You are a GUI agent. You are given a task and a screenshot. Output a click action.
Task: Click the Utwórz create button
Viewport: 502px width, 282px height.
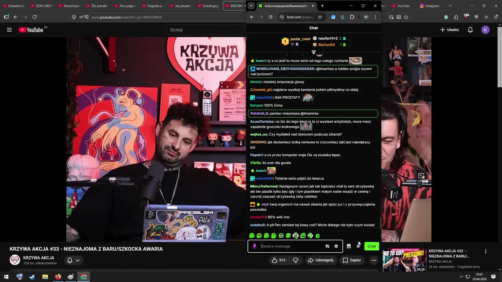tap(449, 30)
